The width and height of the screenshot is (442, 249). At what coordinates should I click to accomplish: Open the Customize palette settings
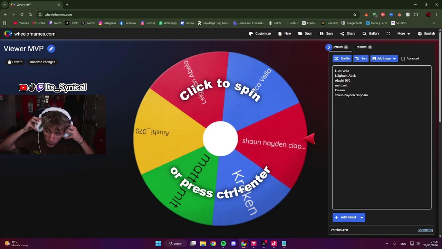260,34
